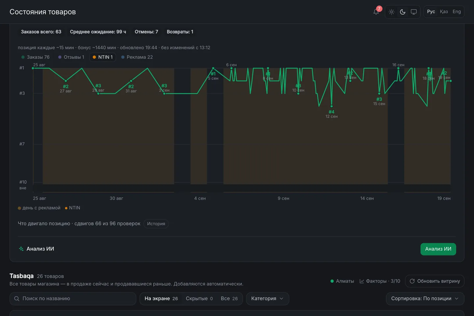Open Факторы · 3/10 link
474x316 pixels.
(x=380, y=281)
